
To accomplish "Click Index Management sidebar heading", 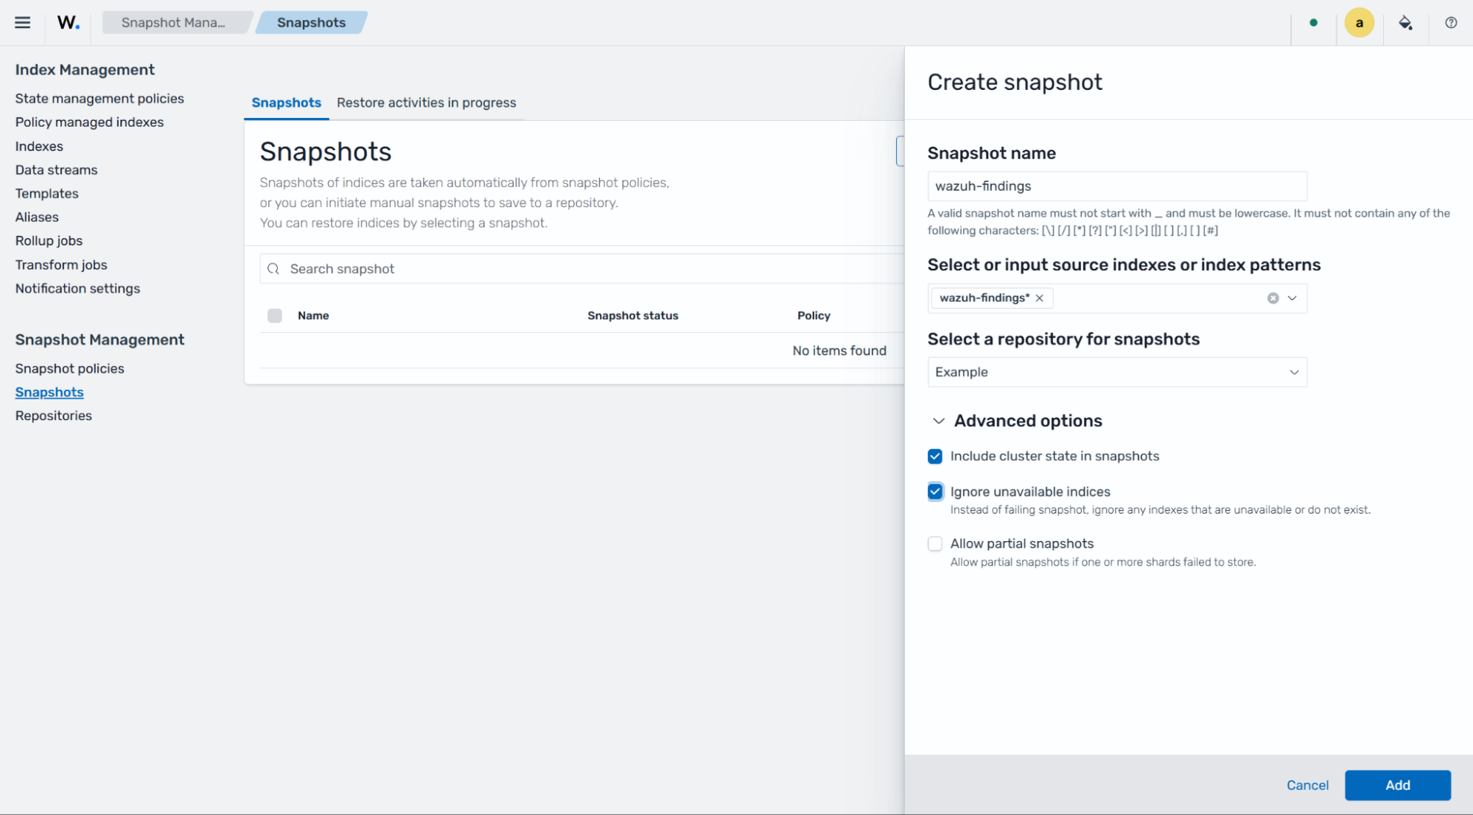I will (85, 70).
